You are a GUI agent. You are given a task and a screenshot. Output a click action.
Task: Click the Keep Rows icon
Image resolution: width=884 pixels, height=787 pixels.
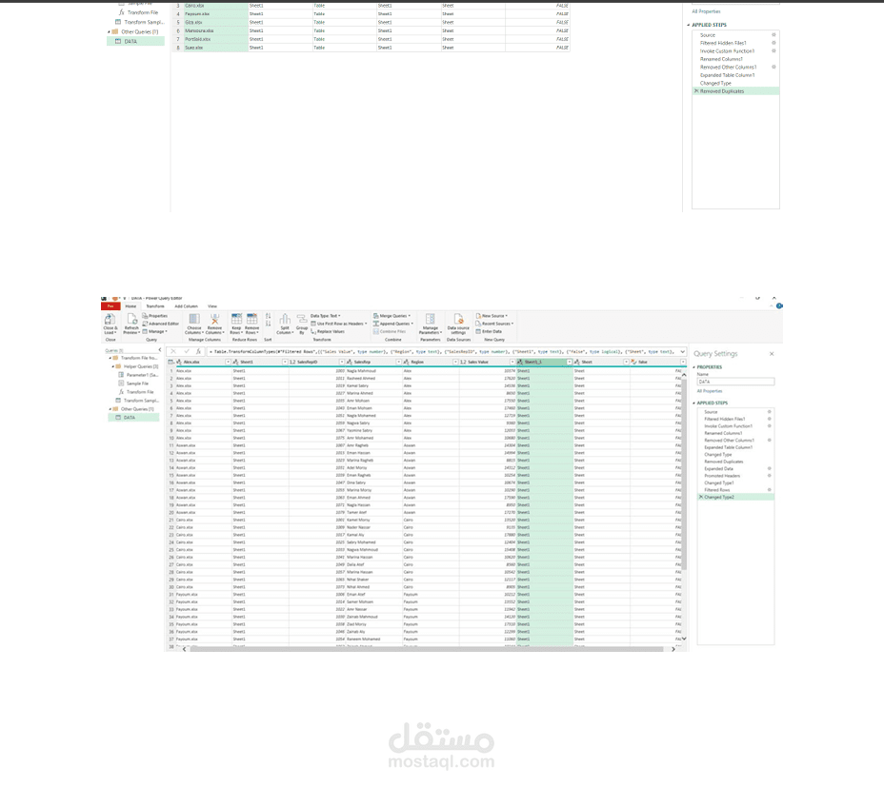(236, 319)
